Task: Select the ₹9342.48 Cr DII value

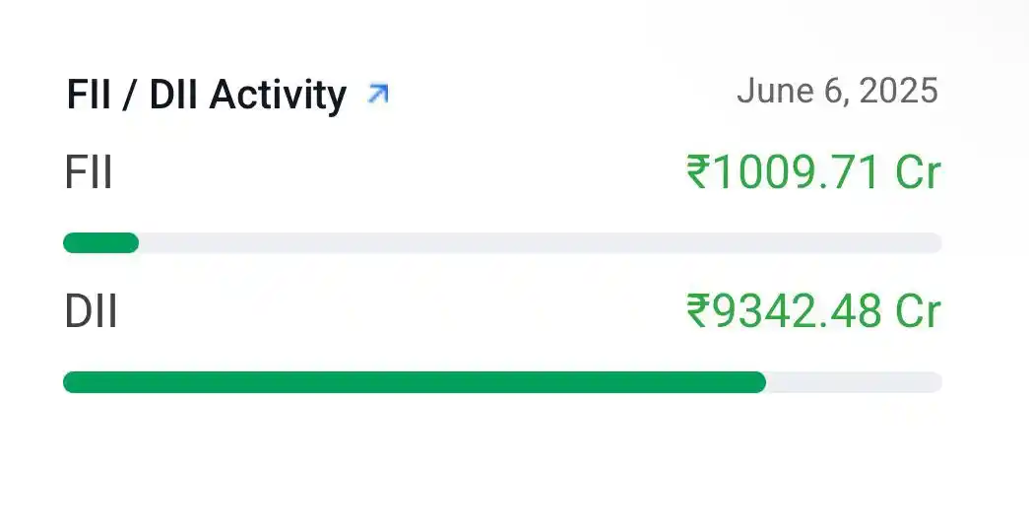Action: (x=813, y=311)
